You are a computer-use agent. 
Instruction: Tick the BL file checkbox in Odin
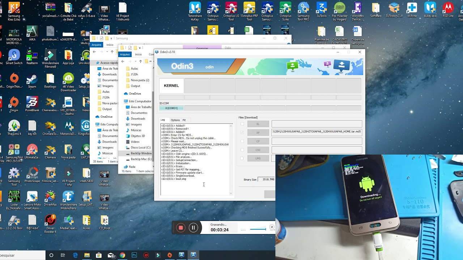pos(242,124)
